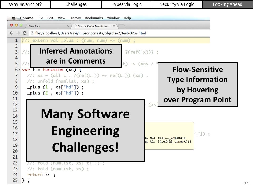Open the Chrome menu

tap(27, 18)
